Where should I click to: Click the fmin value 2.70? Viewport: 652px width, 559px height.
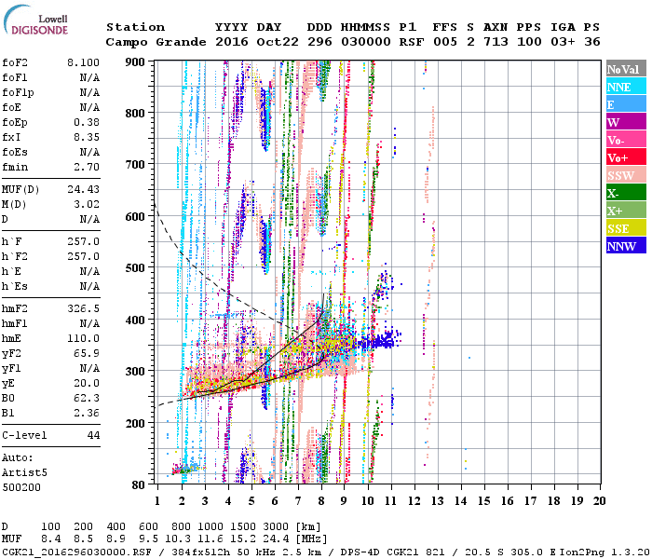pyautogui.click(x=87, y=167)
